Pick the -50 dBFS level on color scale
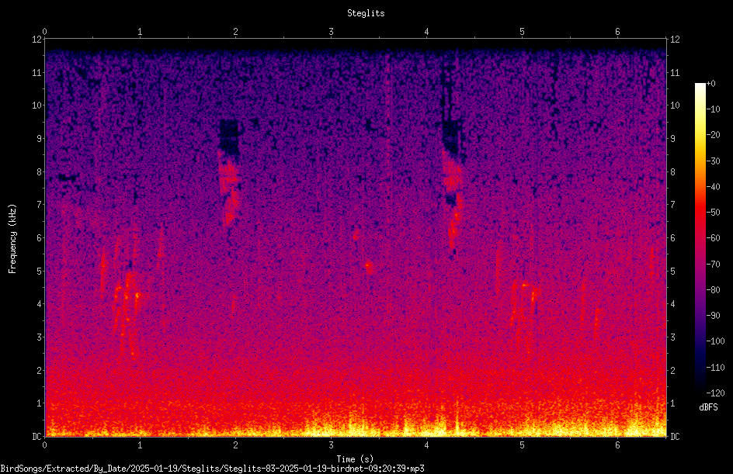This screenshot has height=474, width=733. [x=714, y=213]
